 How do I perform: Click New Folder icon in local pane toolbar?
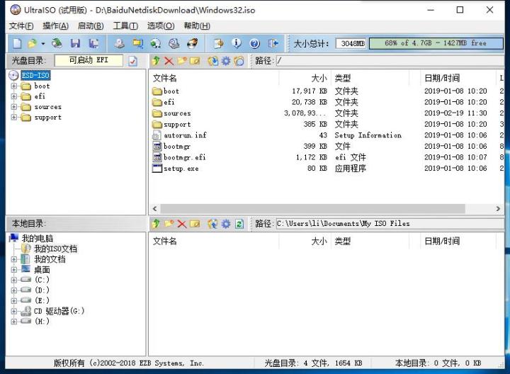(x=169, y=224)
